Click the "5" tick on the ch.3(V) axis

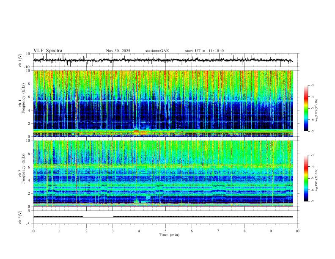click(30, 211)
